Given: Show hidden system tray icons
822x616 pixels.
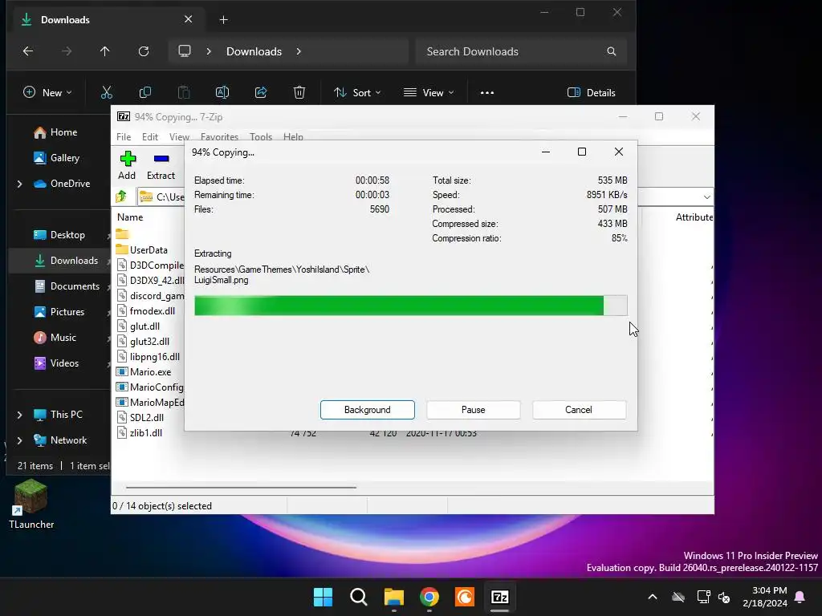Looking at the screenshot, I should 653,597.
